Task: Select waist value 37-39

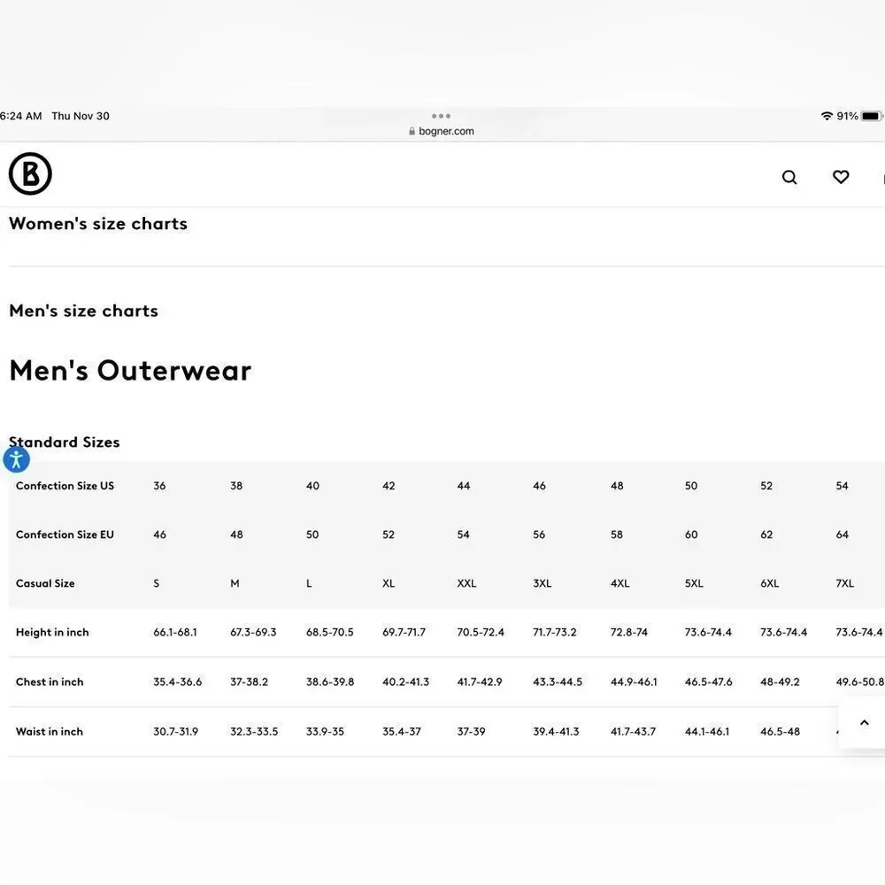Action: [472, 732]
